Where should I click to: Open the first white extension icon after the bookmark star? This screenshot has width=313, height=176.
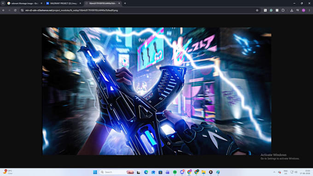point(265,11)
